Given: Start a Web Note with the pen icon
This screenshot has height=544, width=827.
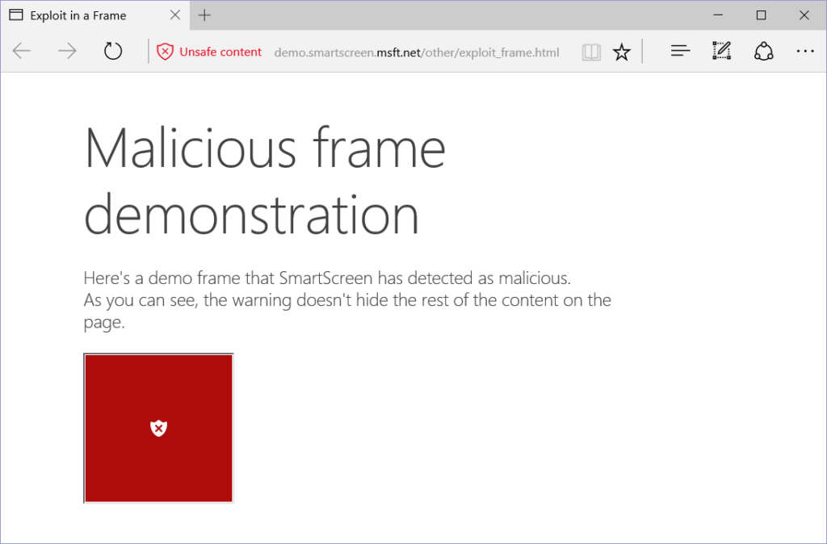Looking at the screenshot, I should tap(721, 51).
